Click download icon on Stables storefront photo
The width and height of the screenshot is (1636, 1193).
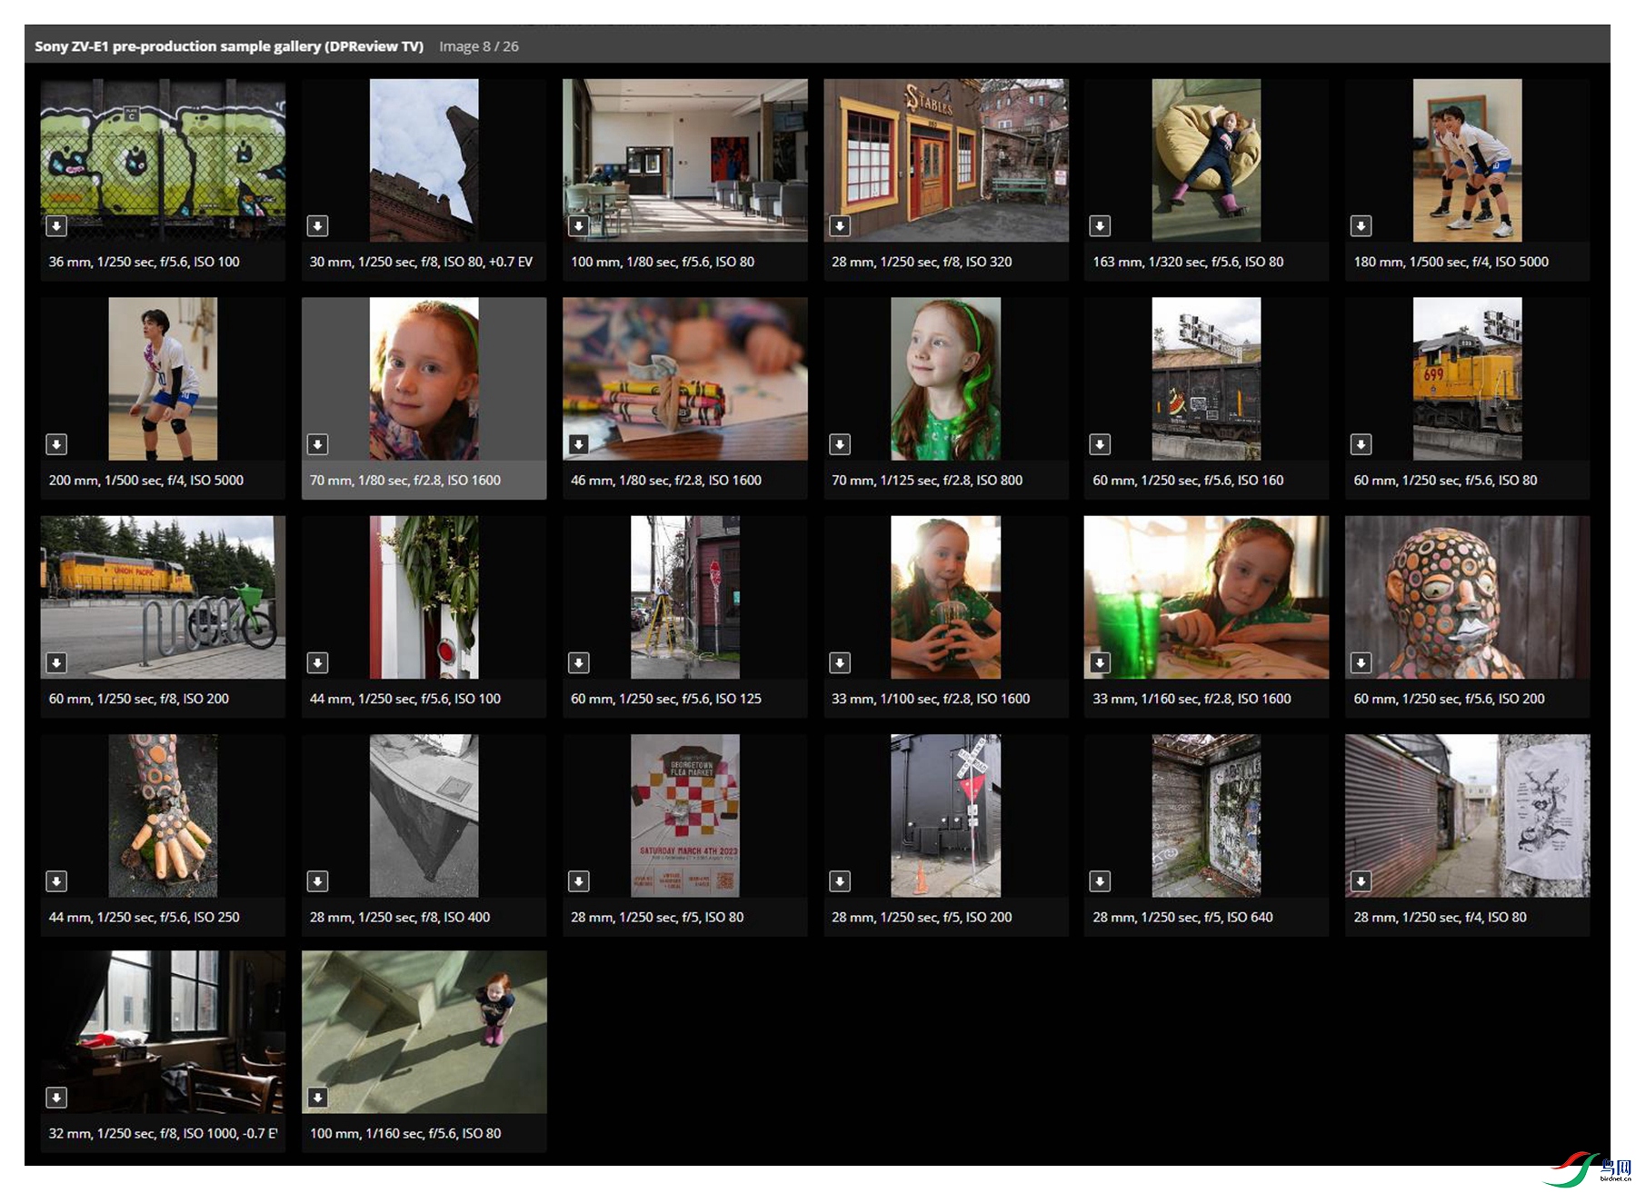pos(840,225)
